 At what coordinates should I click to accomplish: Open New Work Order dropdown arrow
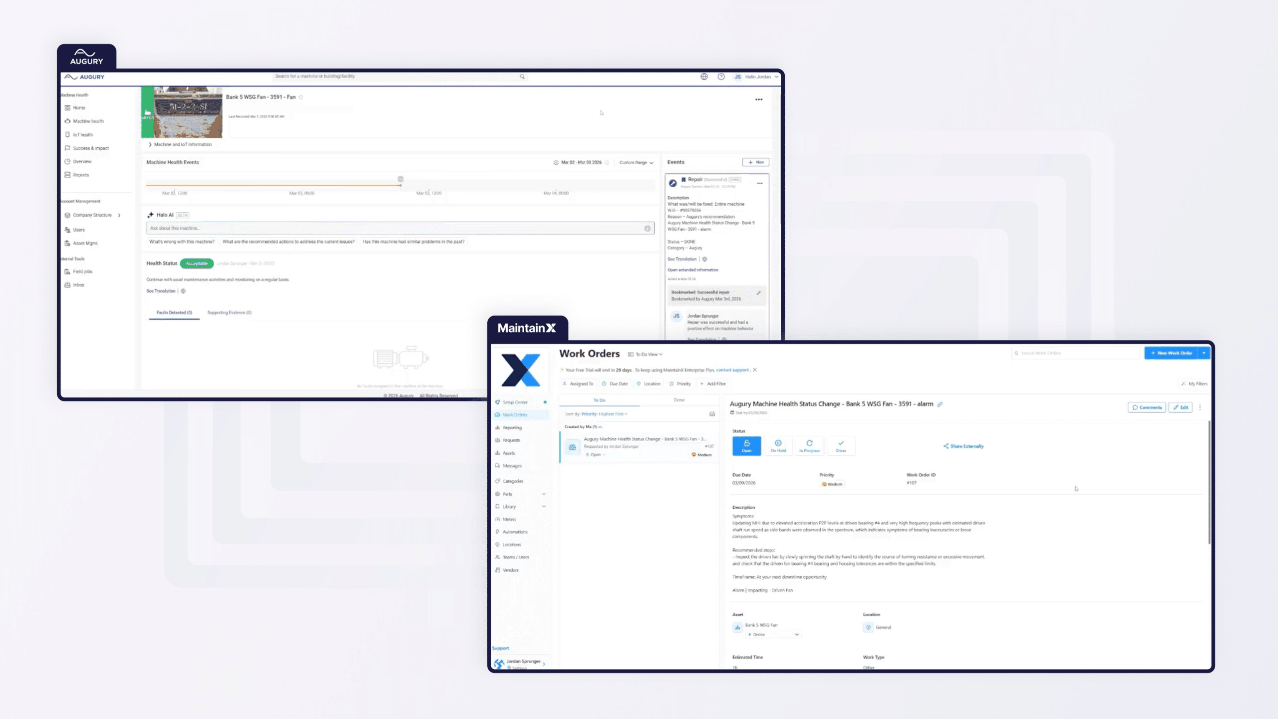pyautogui.click(x=1204, y=353)
